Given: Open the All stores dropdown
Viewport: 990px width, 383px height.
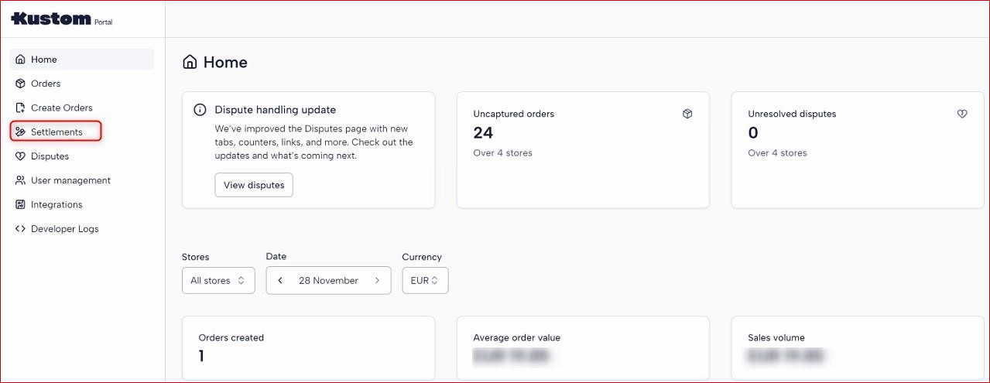Looking at the screenshot, I should tap(218, 281).
